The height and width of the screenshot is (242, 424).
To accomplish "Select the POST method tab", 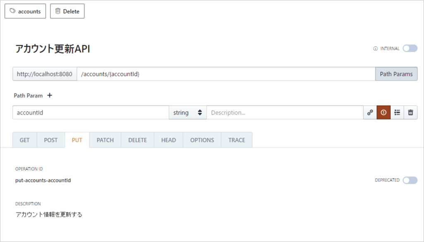I will (x=51, y=140).
